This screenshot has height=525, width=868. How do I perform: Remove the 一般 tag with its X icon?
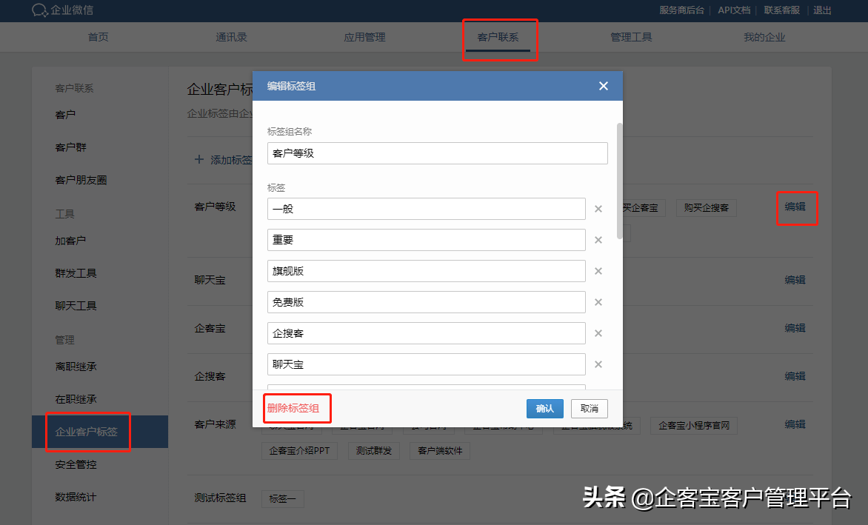pyautogui.click(x=598, y=209)
